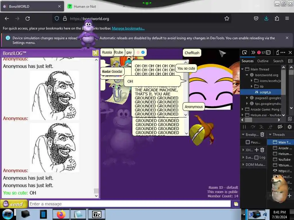Click BonziLOG scrollbar down arrow
The image size is (294, 220).
point(96,196)
